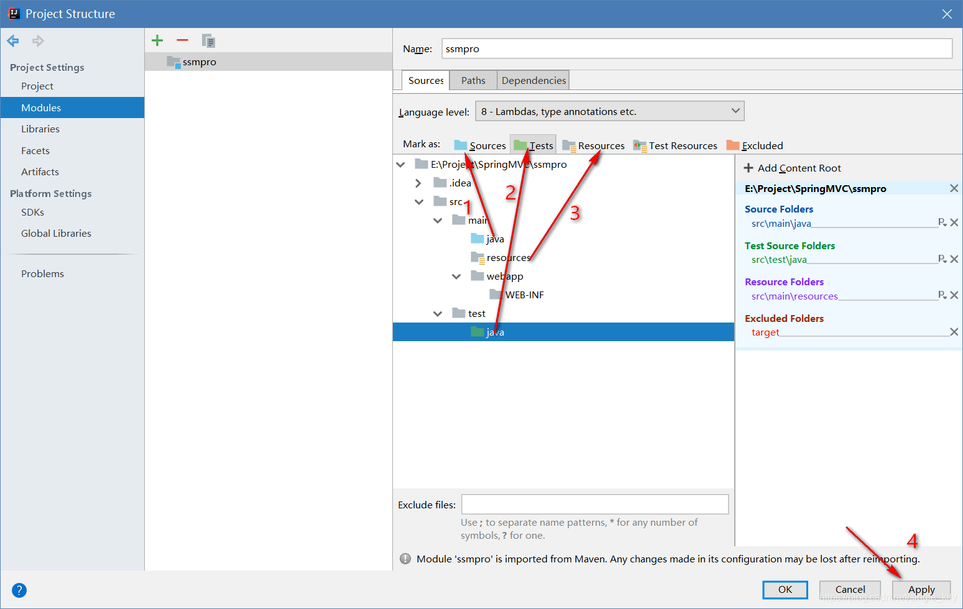This screenshot has width=963, height=609.
Task: Mark folder as Sources
Action: click(x=480, y=145)
